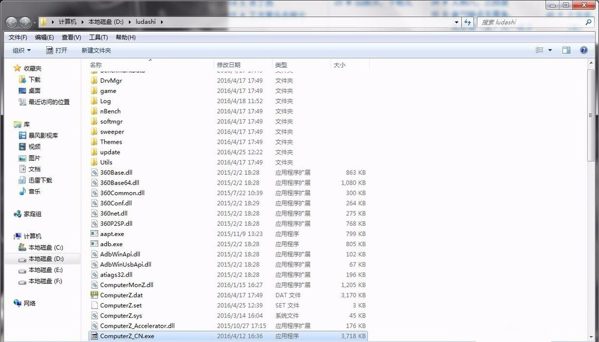Click the file list vertical scrollbar thumb
The height and width of the screenshot is (342, 599).
click(591, 115)
